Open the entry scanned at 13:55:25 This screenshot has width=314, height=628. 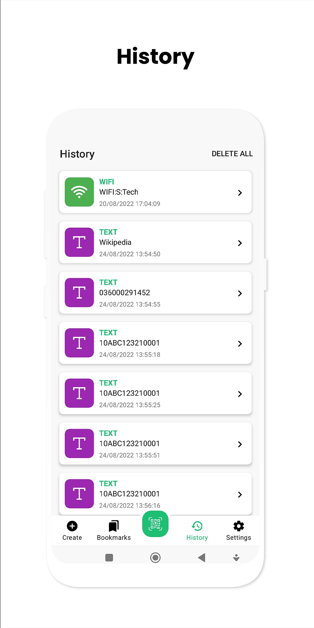pos(155,393)
